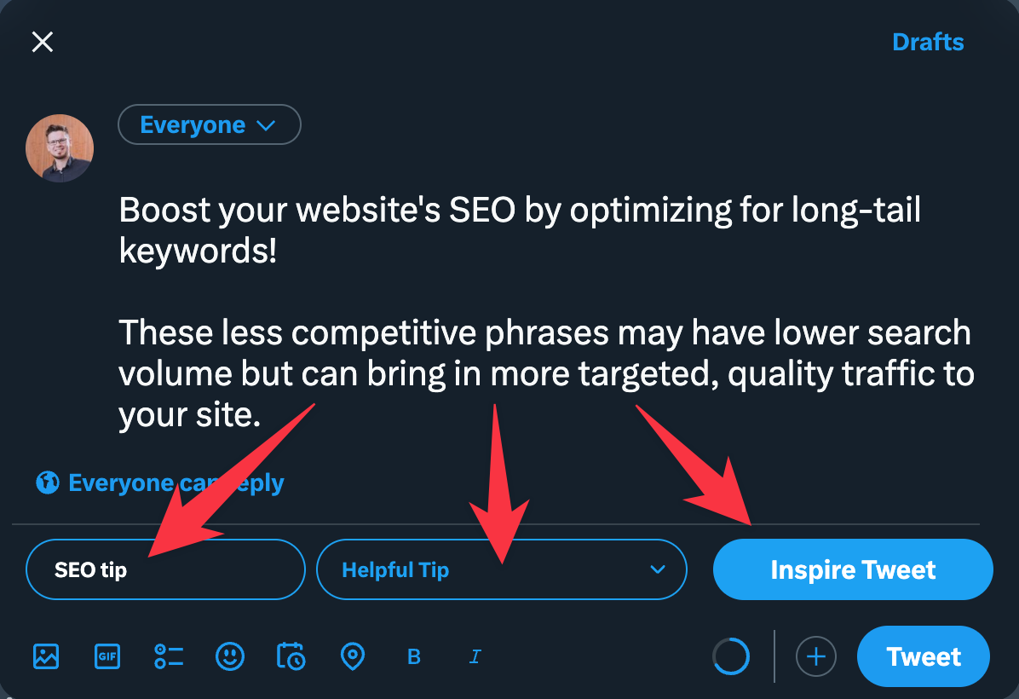The height and width of the screenshot is (699, 1019).
Task: Dismiss the compose window
Action: (x=42, y=41)
